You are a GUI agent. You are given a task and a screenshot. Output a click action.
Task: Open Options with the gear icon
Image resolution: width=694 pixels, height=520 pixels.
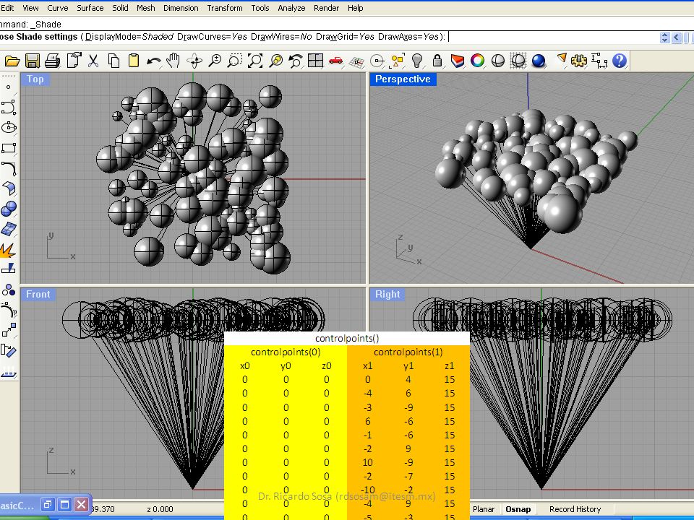coord(578,61)
